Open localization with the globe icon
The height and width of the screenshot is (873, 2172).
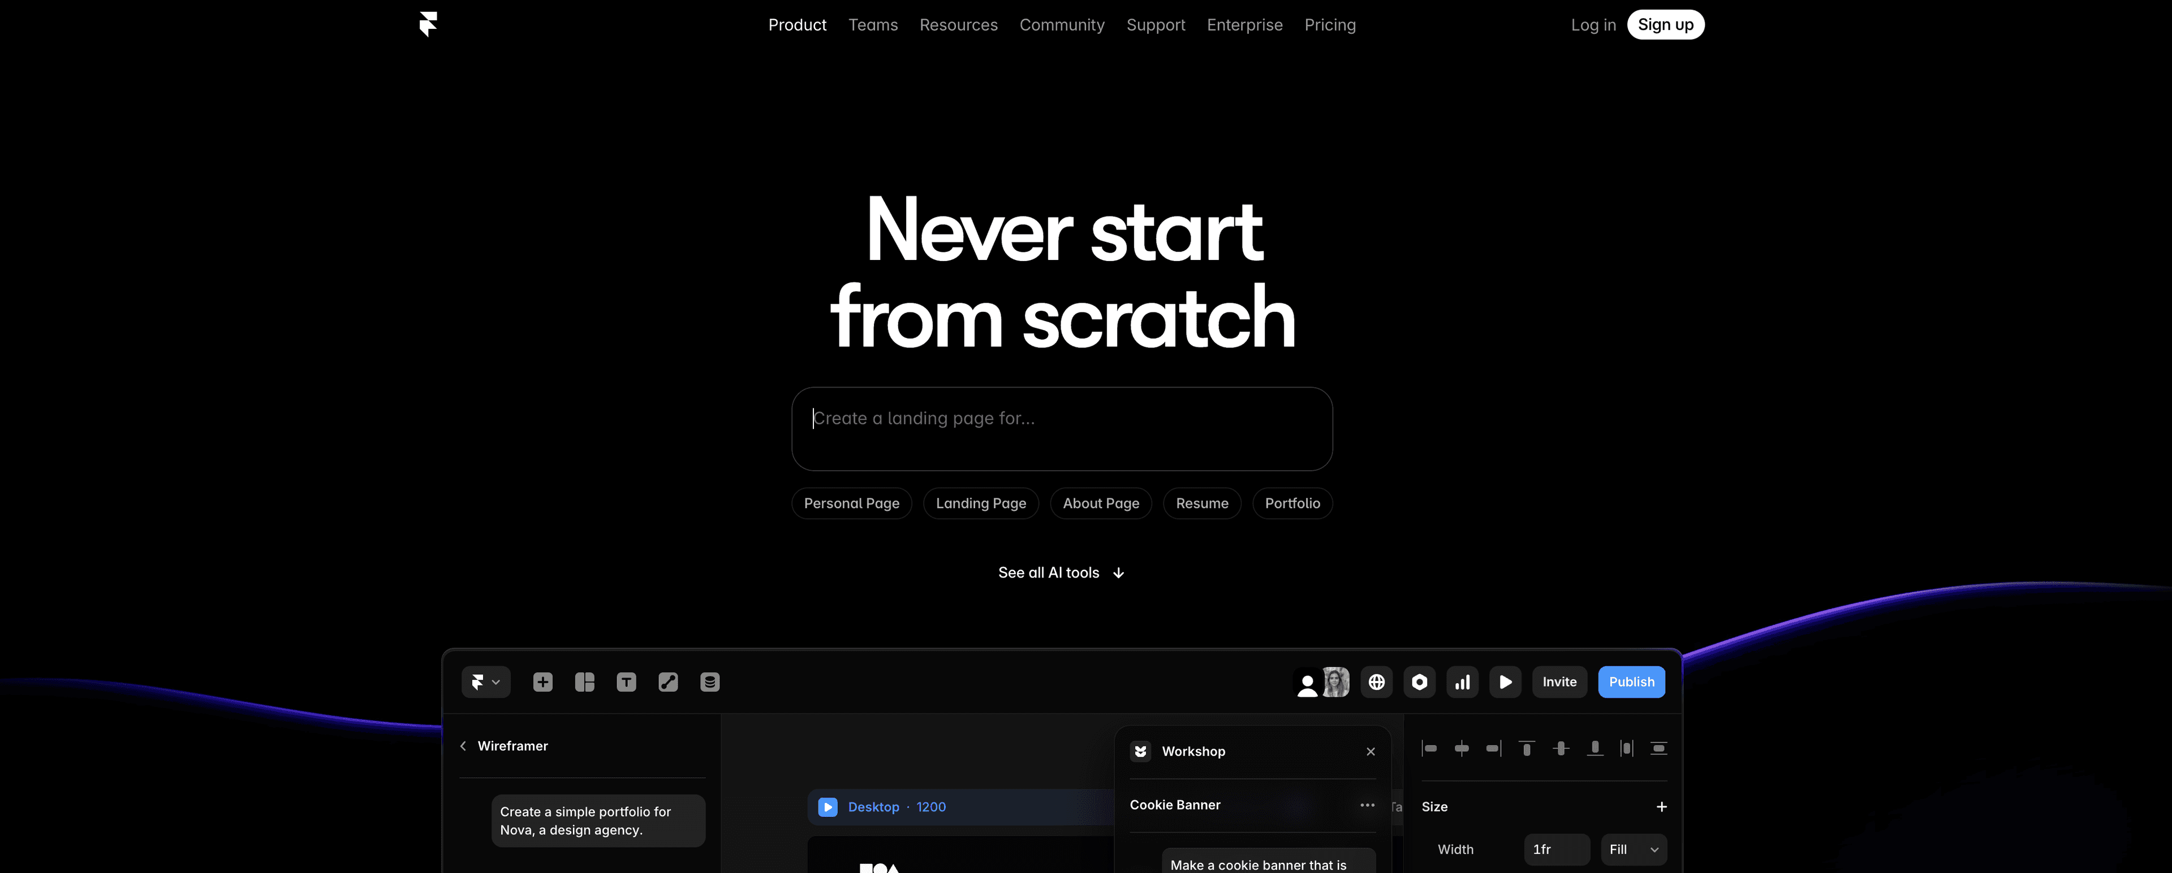coord(1377,681)
